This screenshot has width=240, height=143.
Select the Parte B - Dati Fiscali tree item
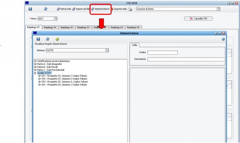[47, 67]
